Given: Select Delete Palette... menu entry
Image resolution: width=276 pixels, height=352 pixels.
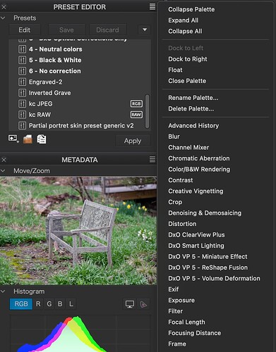Looking at the screenshot, I should (191, 108).
